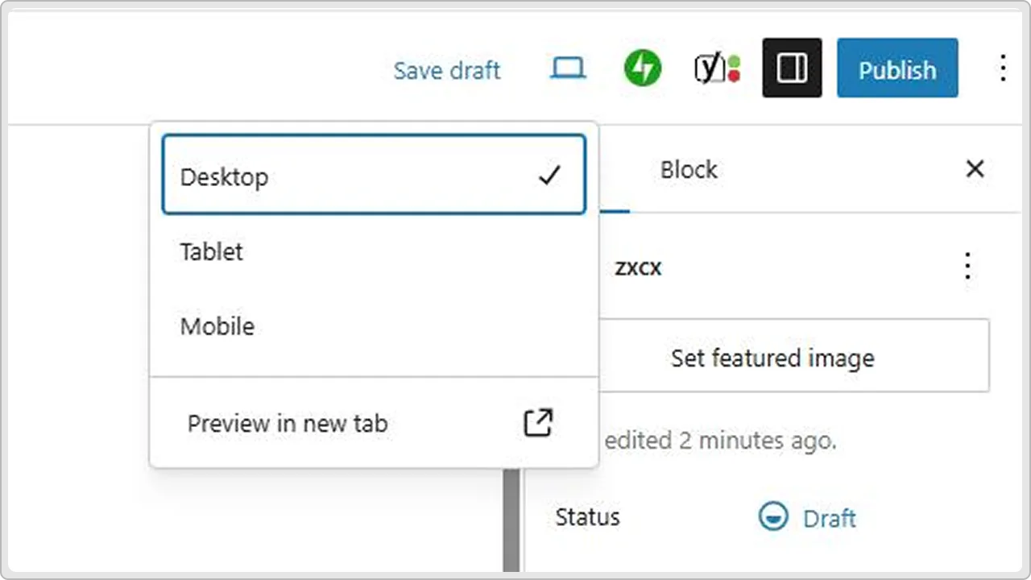
Task: Open the Yoast SEO icon
Action: tap(717, 68)
